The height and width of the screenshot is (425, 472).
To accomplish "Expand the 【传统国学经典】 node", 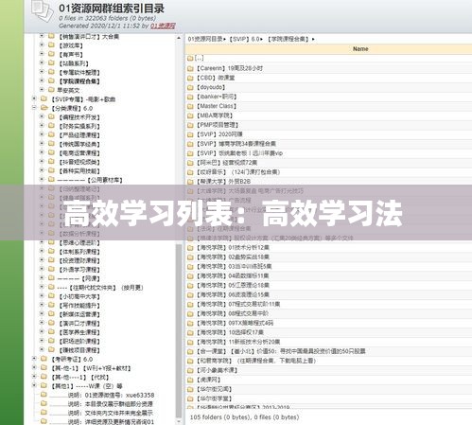I will pos(42,144).
